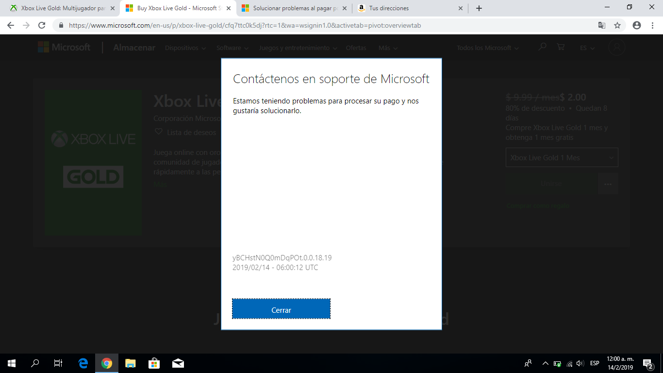The width and height of the screenshot is (663, 373).
Task: Open the Xbox Live Gold 1 Mes dropdown
Action: pyautogui.click(x=562, y=157)
